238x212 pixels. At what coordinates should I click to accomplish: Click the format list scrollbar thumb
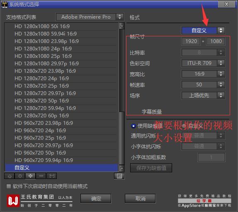click(x=122, y=138)
